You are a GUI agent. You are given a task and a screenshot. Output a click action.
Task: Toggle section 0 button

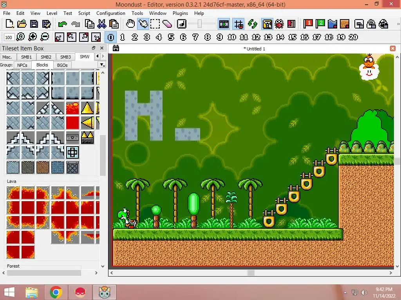(x=110, y=37)
